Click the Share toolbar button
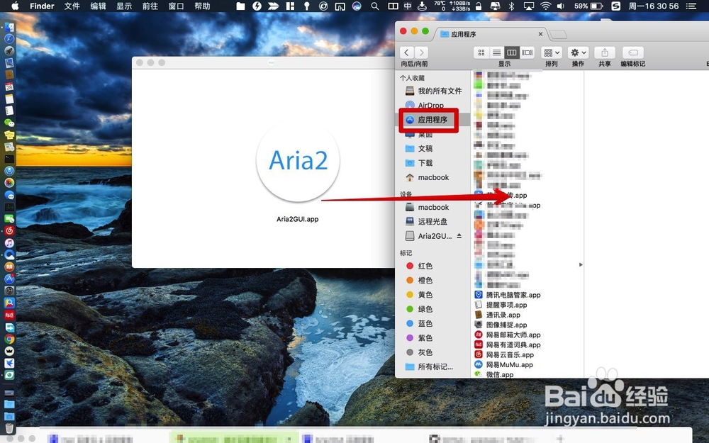The height and width of the screenshot is (443, 709). coord(605,52)
